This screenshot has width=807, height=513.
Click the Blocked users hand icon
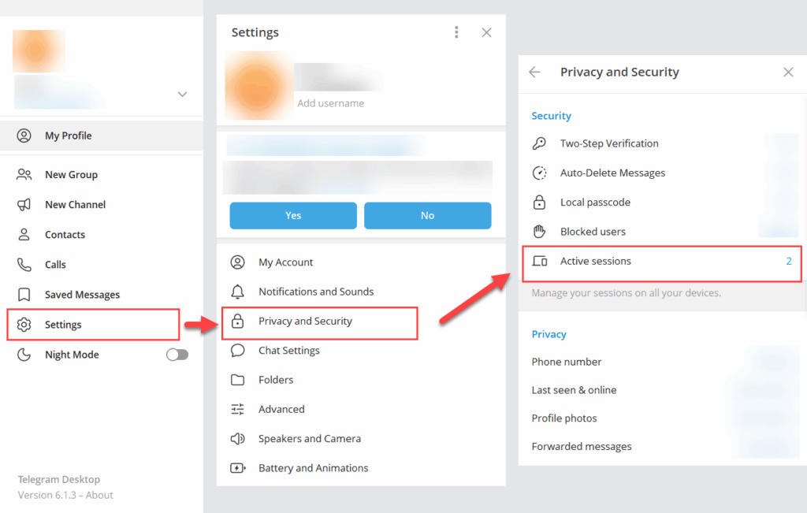click(x=539, y=232)
